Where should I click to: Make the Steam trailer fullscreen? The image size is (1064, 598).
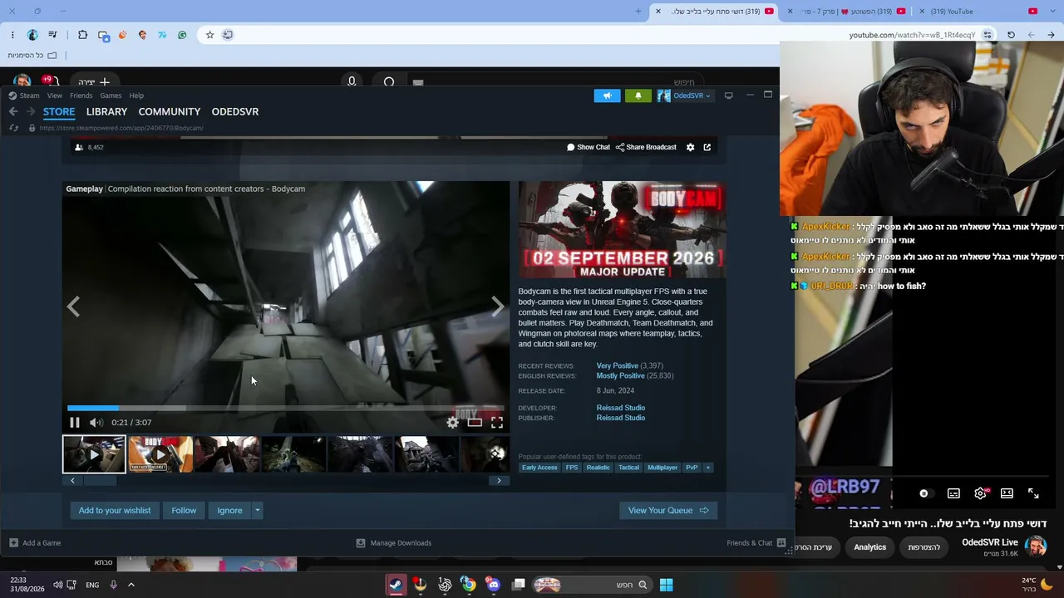point(497,423)
